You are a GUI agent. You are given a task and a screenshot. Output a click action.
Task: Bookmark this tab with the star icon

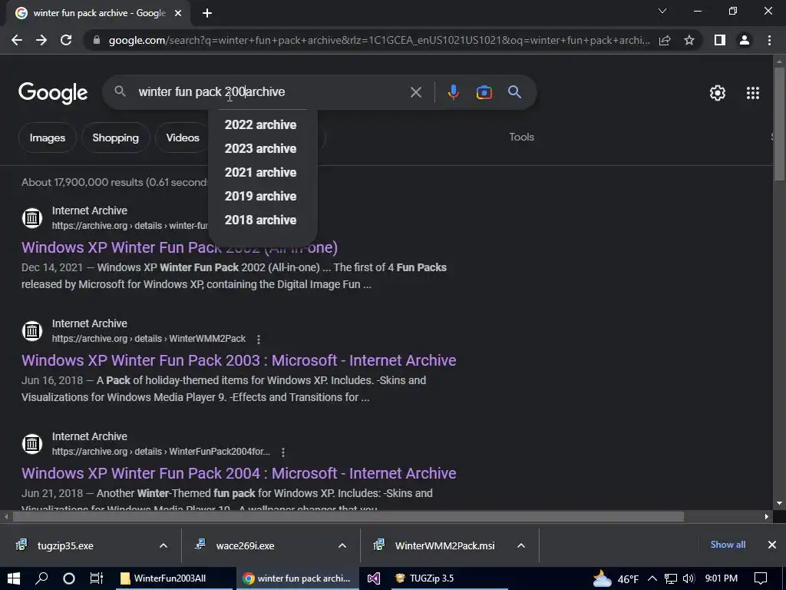689,40
